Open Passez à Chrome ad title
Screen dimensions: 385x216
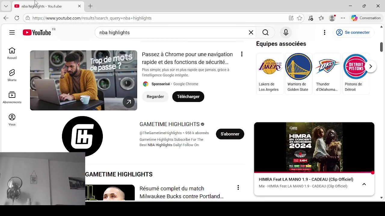pos(187,58)
